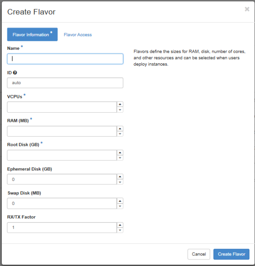Decrease VCPUs with the down arrow
255x266 pixels.
(120, 110)
